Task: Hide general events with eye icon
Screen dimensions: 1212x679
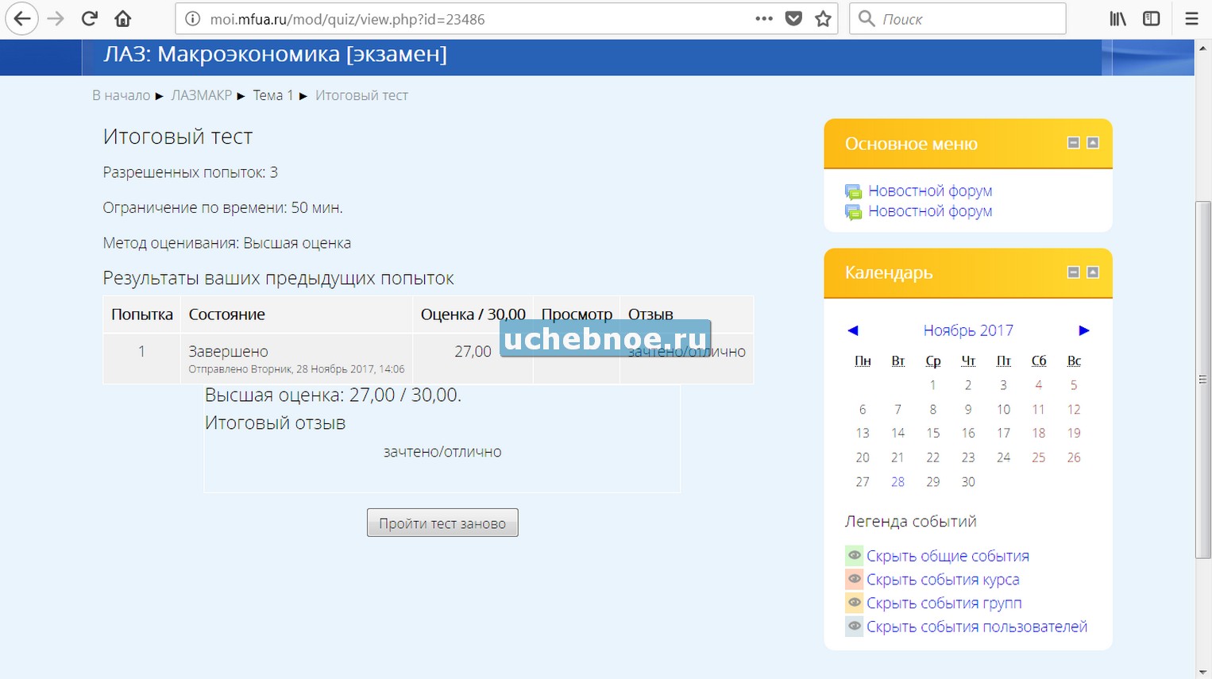Action: pyautogui.click(x=855, y=556)
